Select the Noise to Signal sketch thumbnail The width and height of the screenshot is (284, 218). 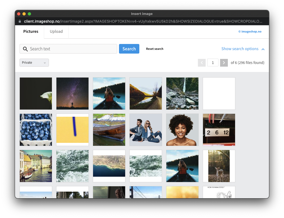point(219,192)
